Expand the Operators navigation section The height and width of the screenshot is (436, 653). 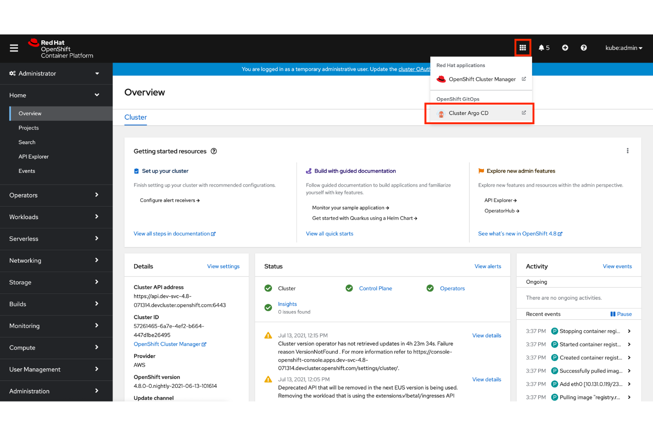tap(56, 195)
